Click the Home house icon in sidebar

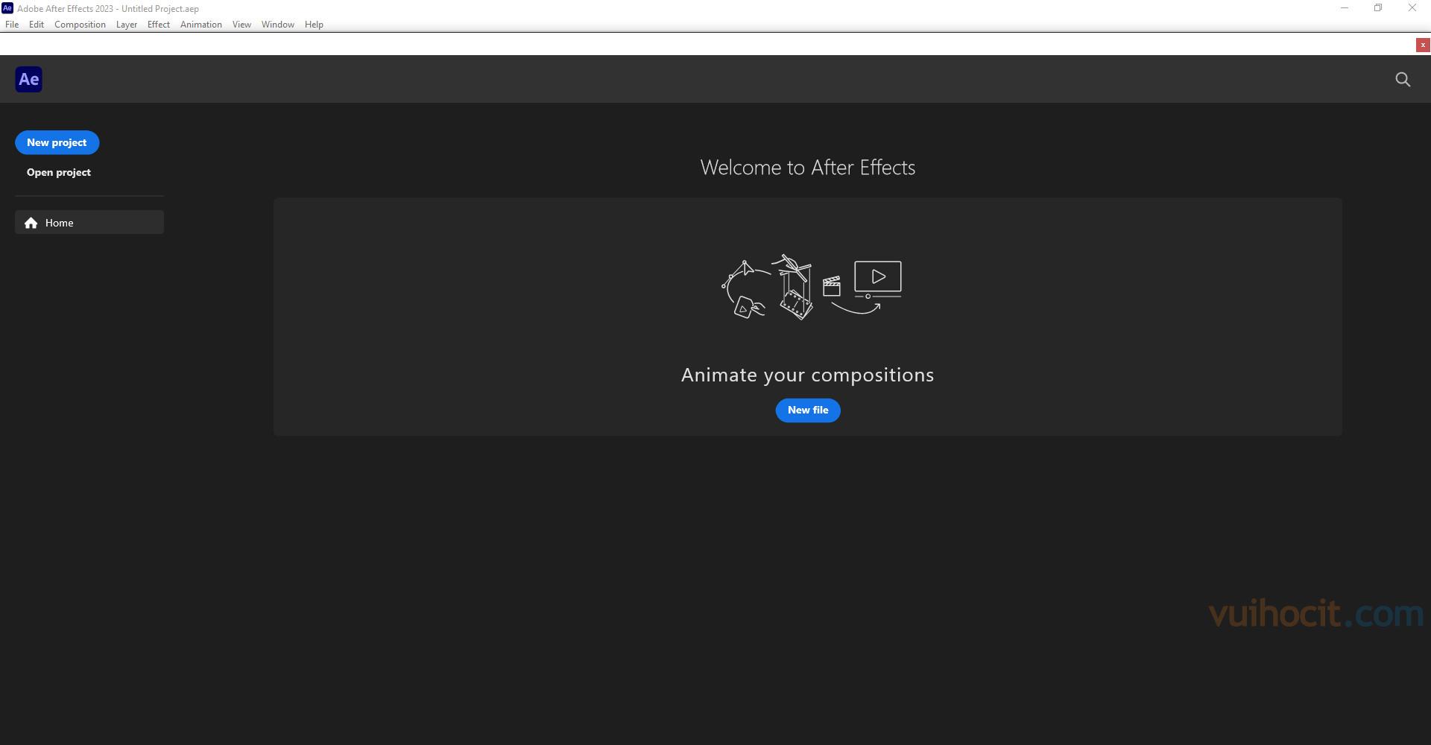coord(31,223)
